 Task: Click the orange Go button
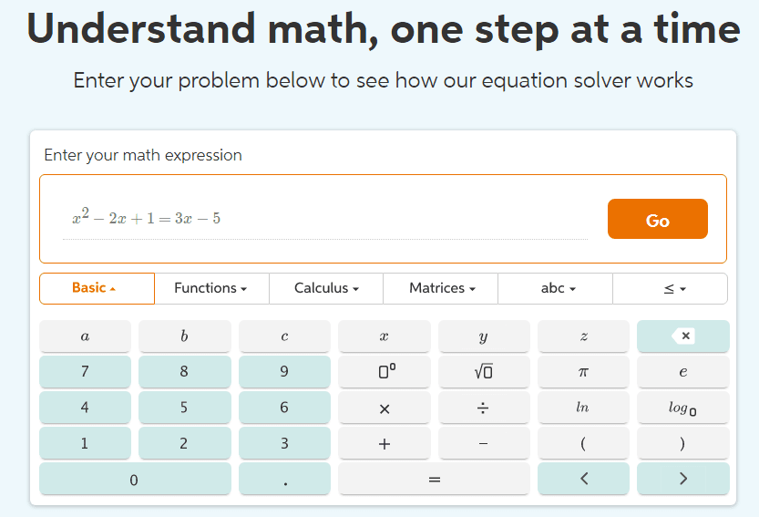tap(657, 220)
